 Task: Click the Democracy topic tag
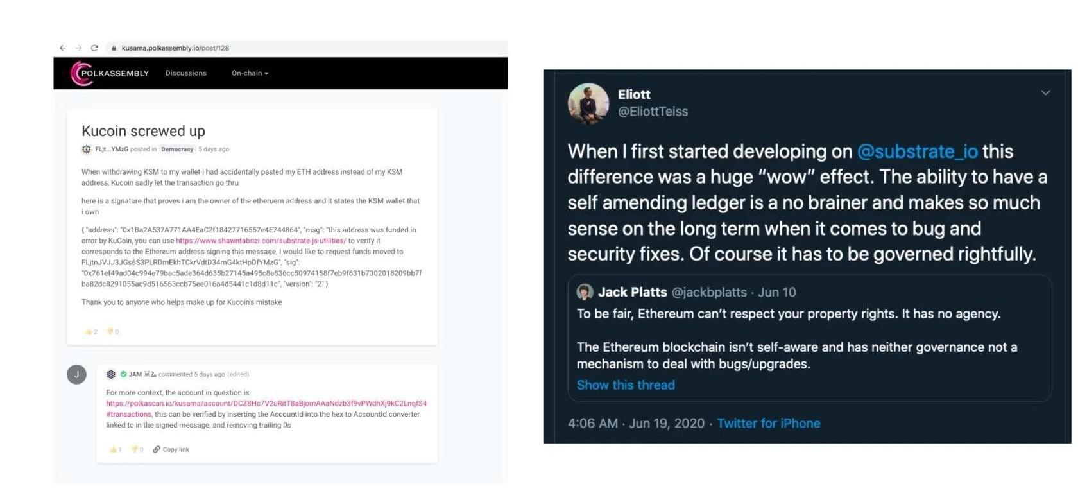click(177, 150)
